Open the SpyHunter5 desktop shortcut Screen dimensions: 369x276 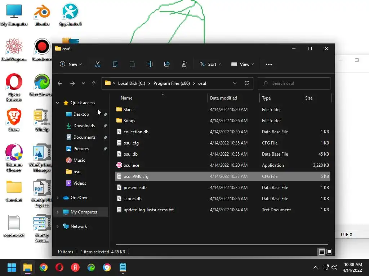pyautogui.click(x=70, y=15)
